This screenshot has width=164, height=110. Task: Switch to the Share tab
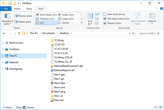pos(29,9)
